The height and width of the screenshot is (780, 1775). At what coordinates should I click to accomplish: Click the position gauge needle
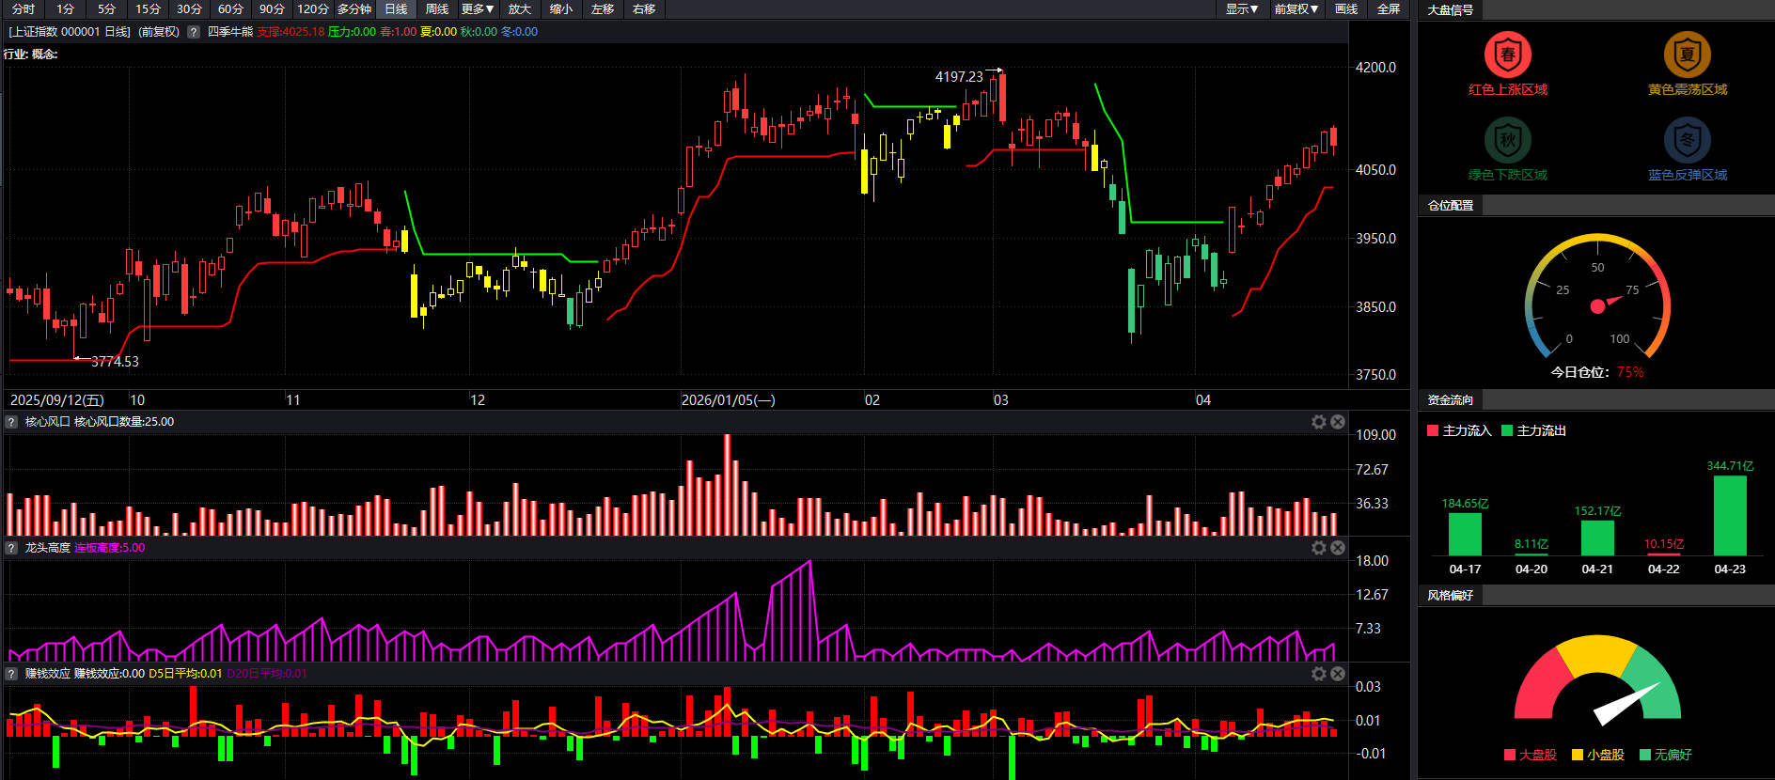click(x=1606, y=304)
